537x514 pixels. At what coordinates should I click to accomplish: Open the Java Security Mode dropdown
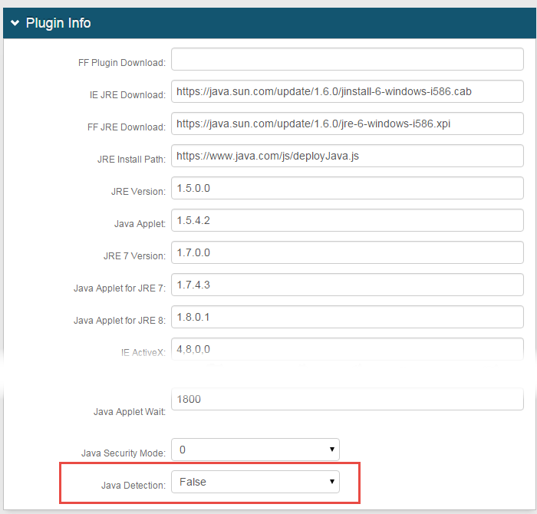pyautogui.click(x=255, y=450)
